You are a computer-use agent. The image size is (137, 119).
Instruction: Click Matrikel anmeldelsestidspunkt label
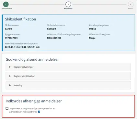(x=21, y=43)
